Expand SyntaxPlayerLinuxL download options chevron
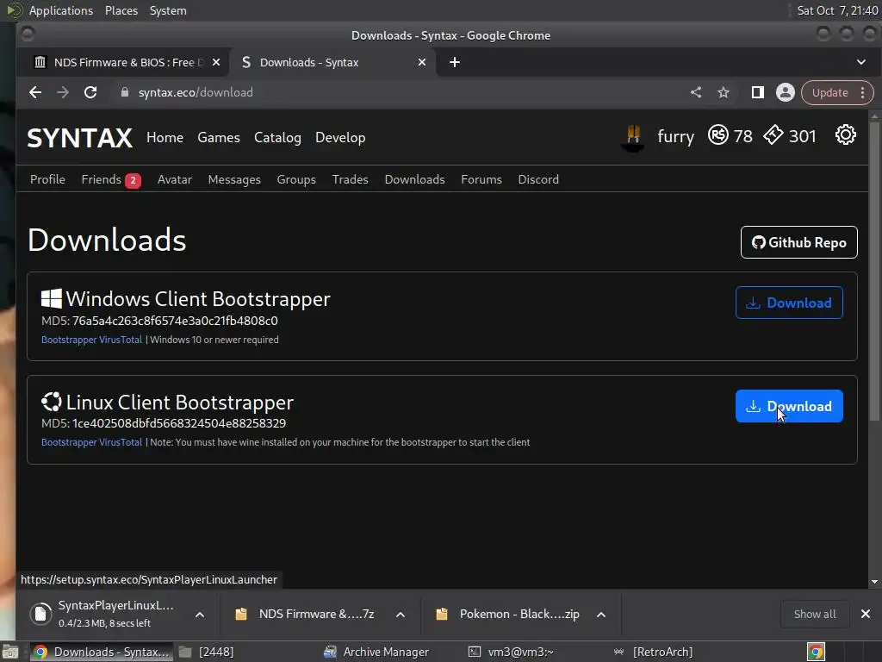 [200, 615]
